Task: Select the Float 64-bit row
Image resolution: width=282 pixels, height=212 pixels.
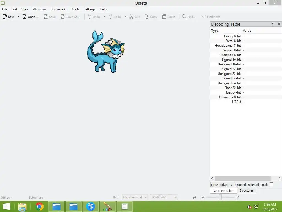Action: pos(246,92)
